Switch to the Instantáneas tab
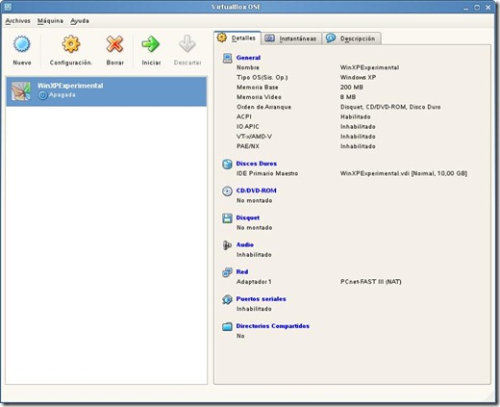500x407 pixels. (x=291, y=38)
